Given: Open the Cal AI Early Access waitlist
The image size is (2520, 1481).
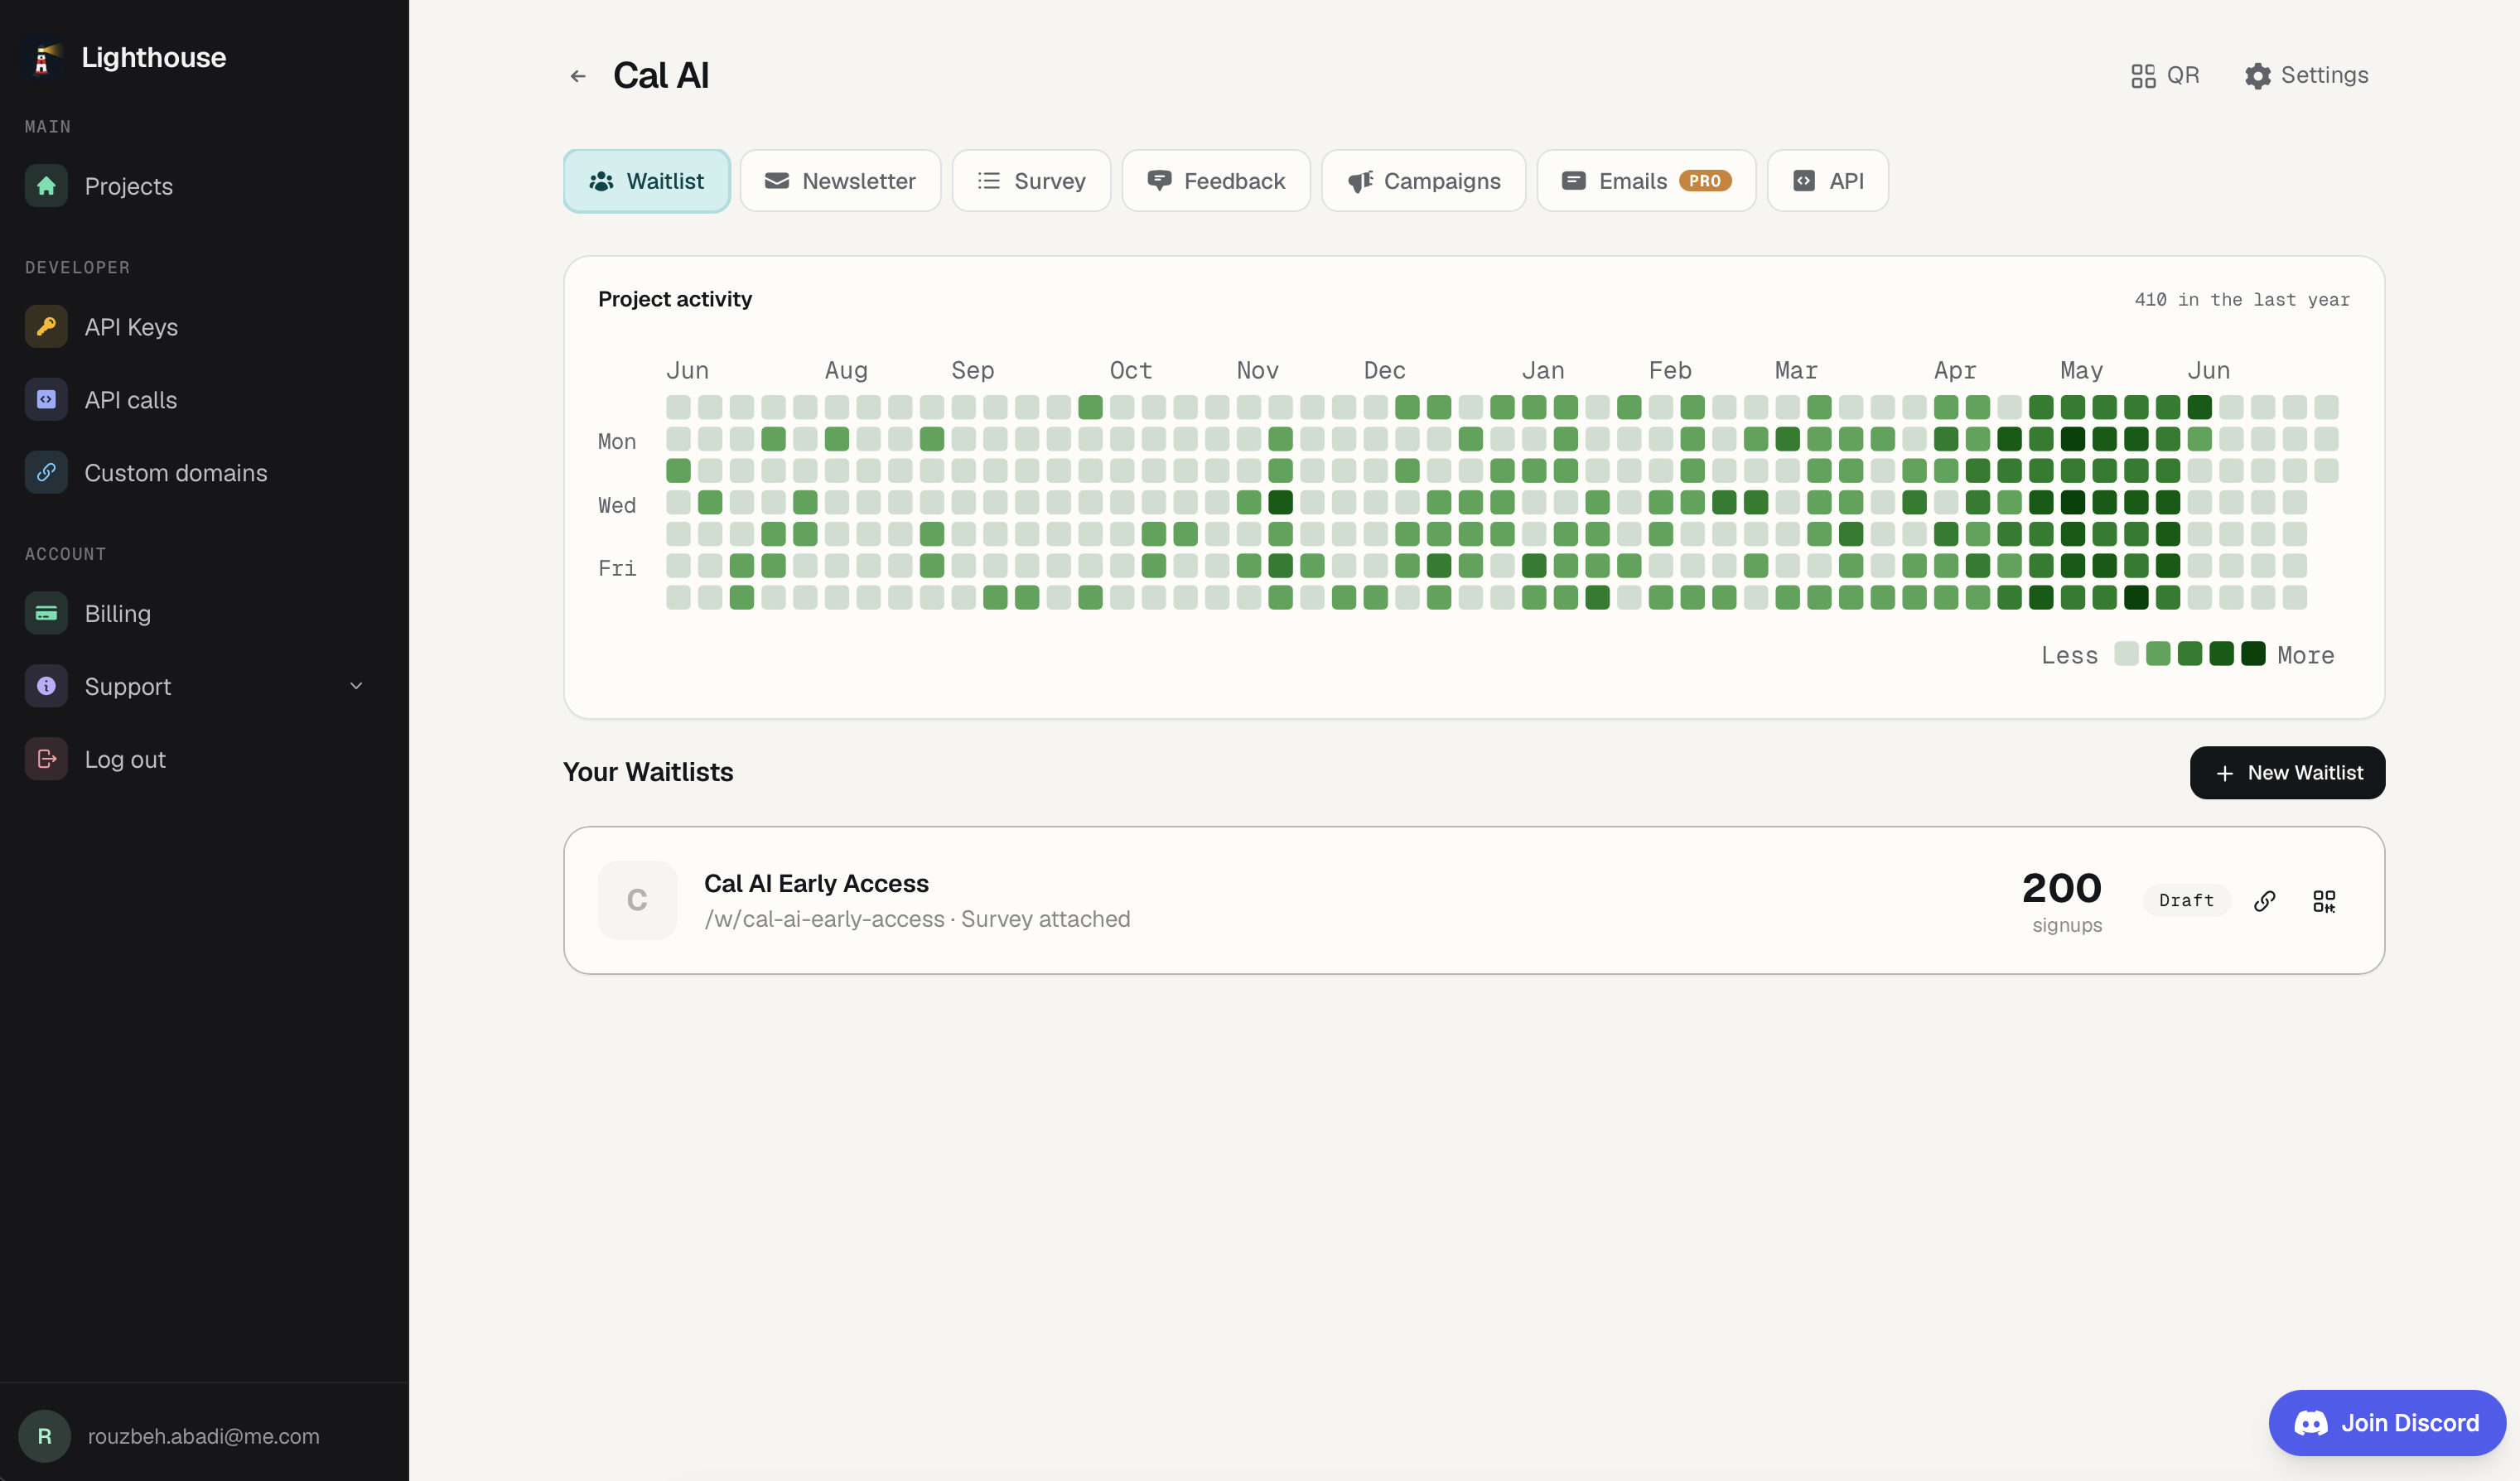Looking at the screenshot, I should pos(1474,900).
